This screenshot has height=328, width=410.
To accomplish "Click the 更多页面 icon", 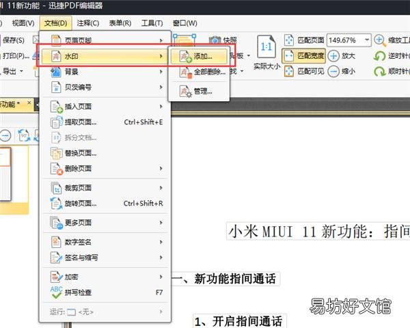I will click(57, 223).
